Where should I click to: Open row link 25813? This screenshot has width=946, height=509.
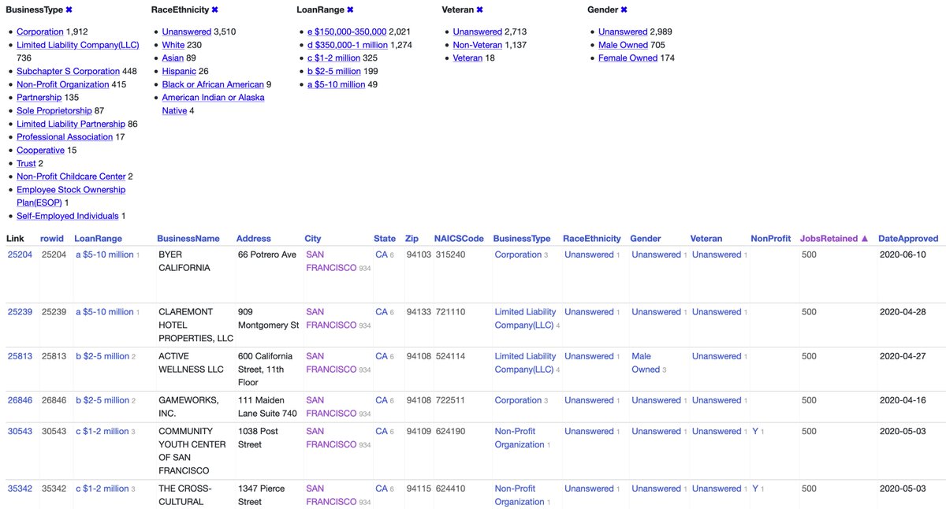[20, 356]
